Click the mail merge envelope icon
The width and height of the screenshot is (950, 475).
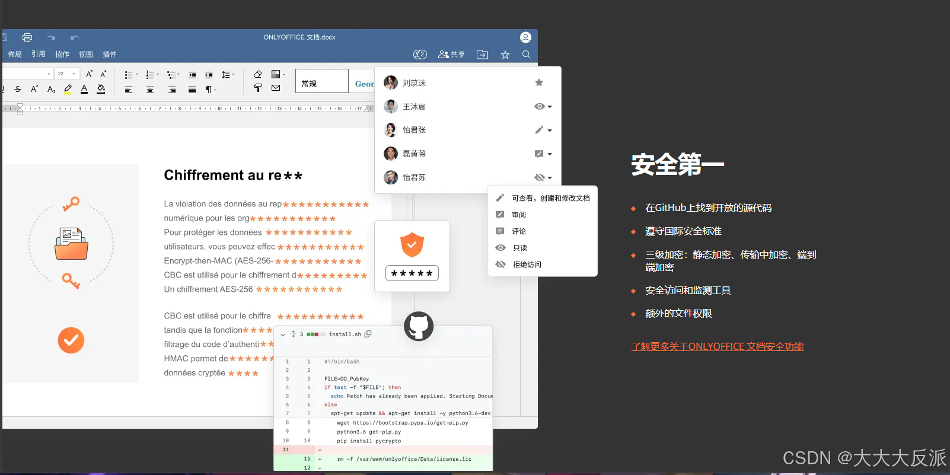click(x=276, y=88)
